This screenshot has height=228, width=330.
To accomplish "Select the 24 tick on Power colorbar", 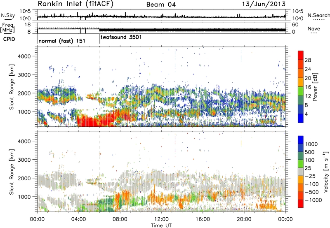I will click(x=308, y=69).
